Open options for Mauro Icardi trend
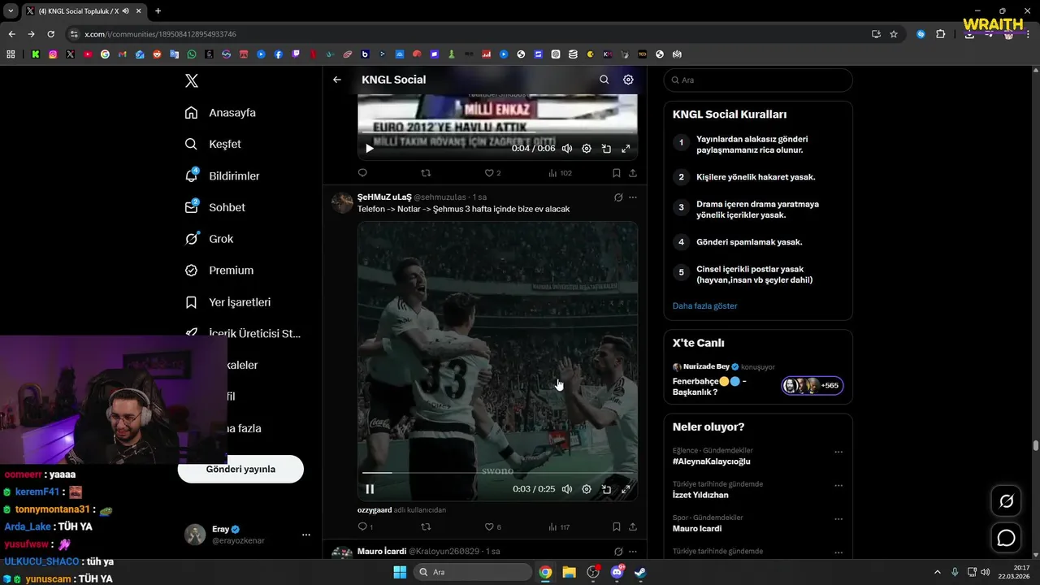Viewport: 1040px width, 585px height. pos(838,518)
